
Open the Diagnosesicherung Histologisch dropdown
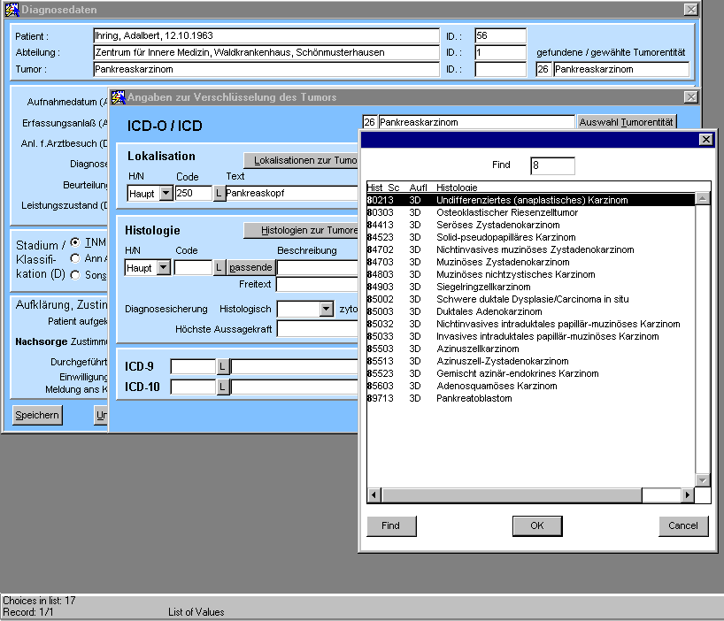[x=327, y=309]
